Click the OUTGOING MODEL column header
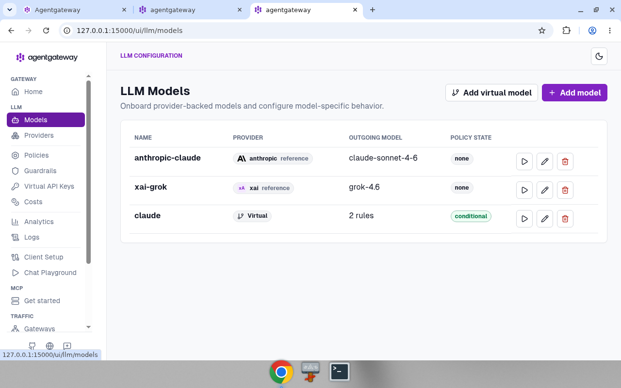Viewport: 621px width, 388px height. 376,138
